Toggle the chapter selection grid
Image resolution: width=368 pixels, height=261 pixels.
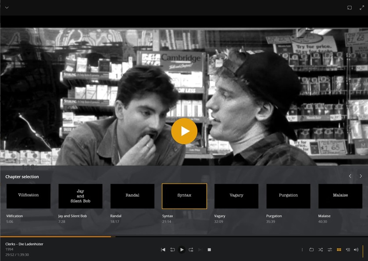[339, 250]
